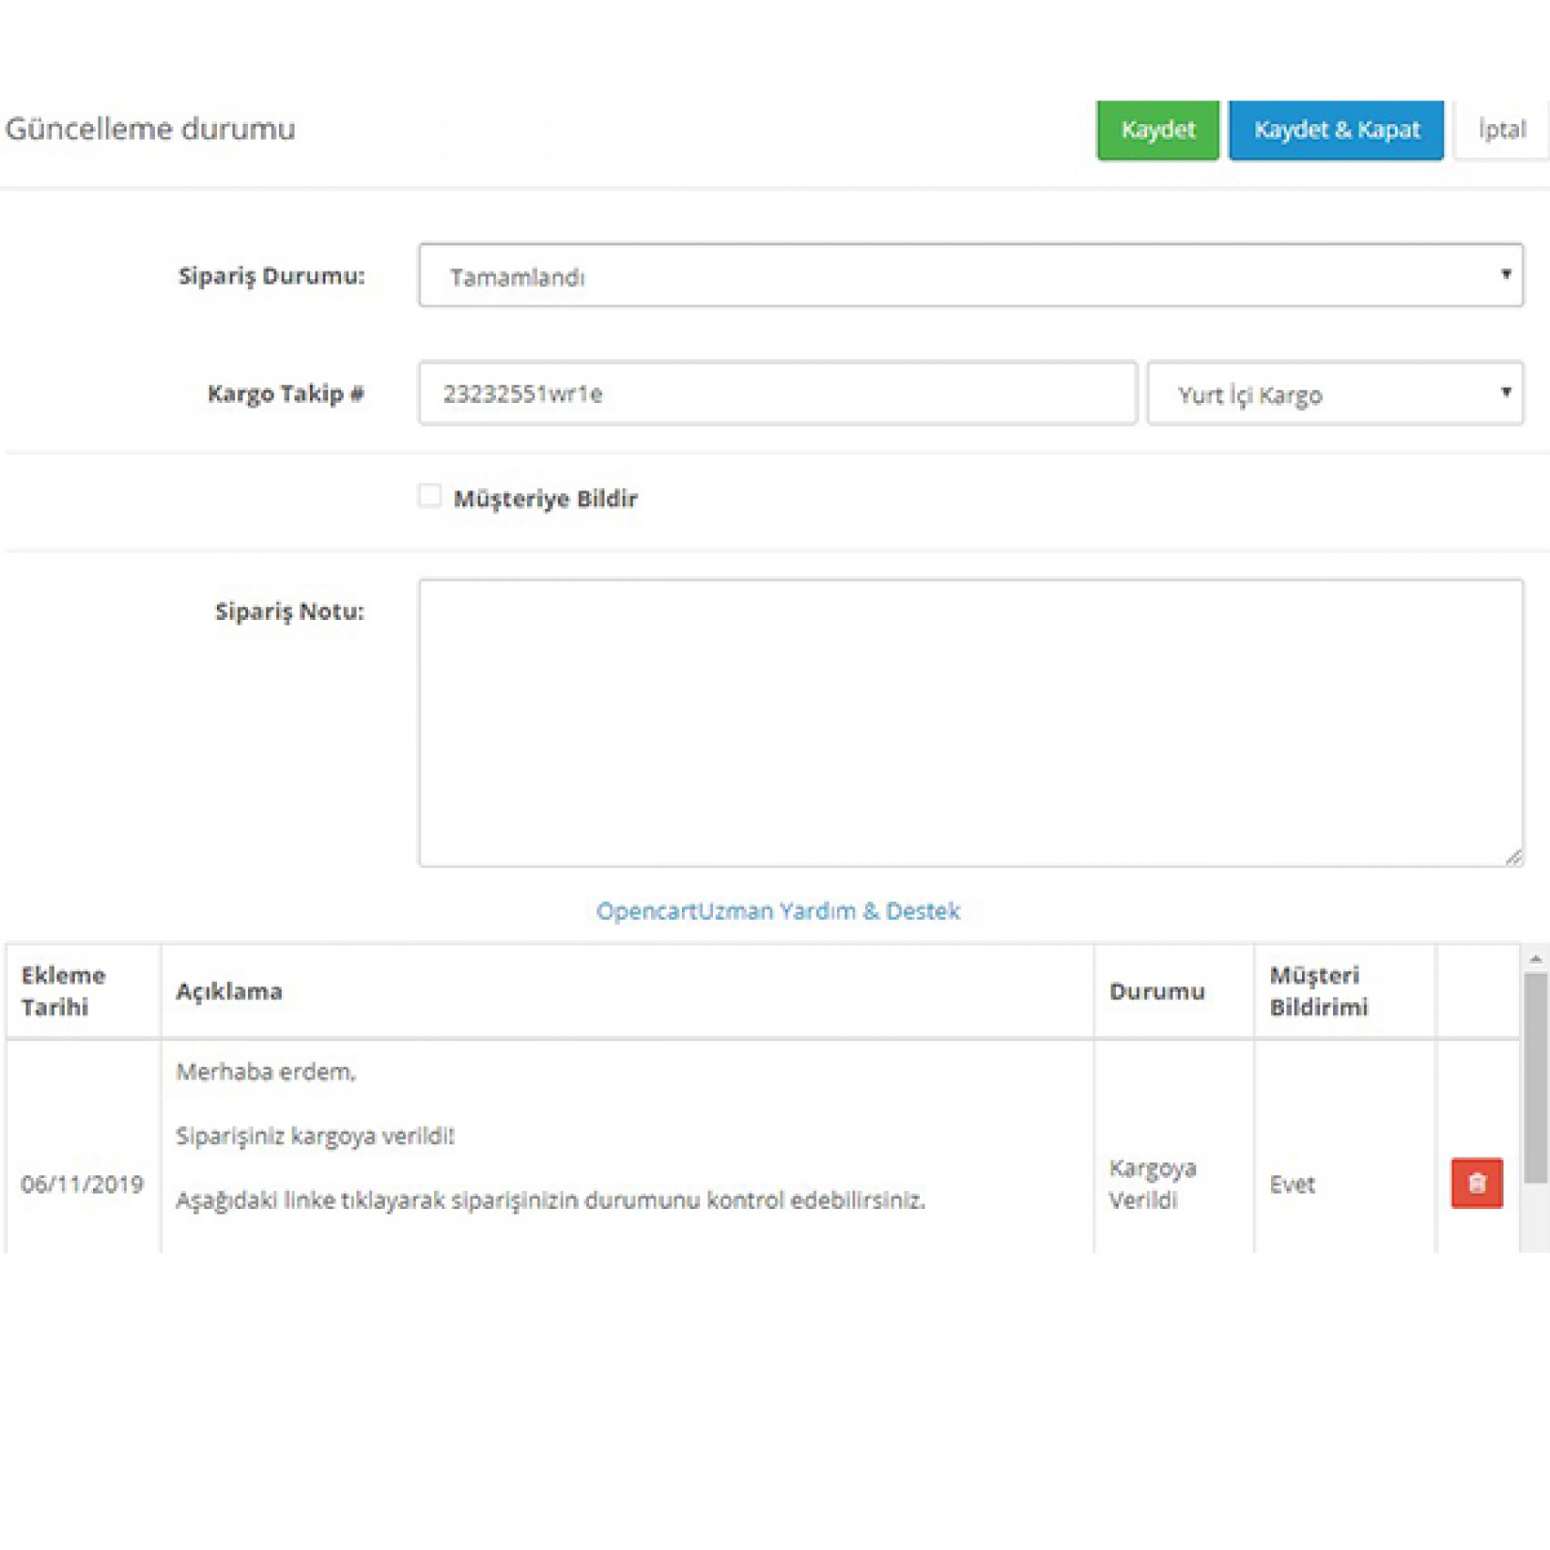Enable the Müşteriye Bildir checkbox

coord(429,496)
